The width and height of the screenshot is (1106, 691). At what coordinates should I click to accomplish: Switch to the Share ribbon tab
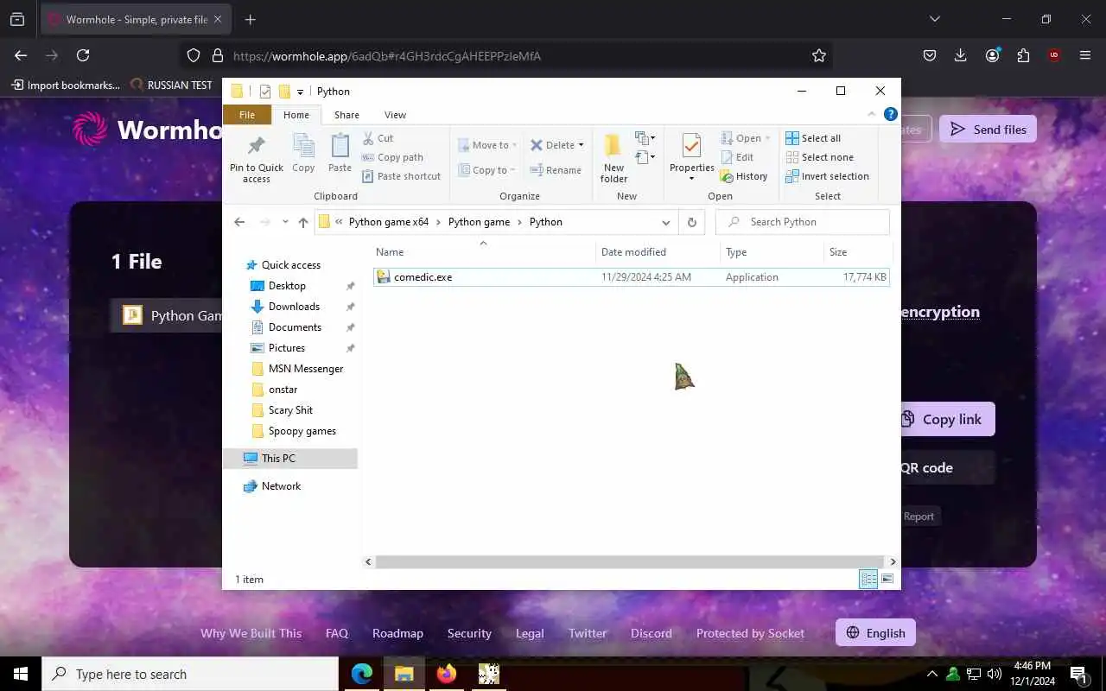[x=346, y=115]
